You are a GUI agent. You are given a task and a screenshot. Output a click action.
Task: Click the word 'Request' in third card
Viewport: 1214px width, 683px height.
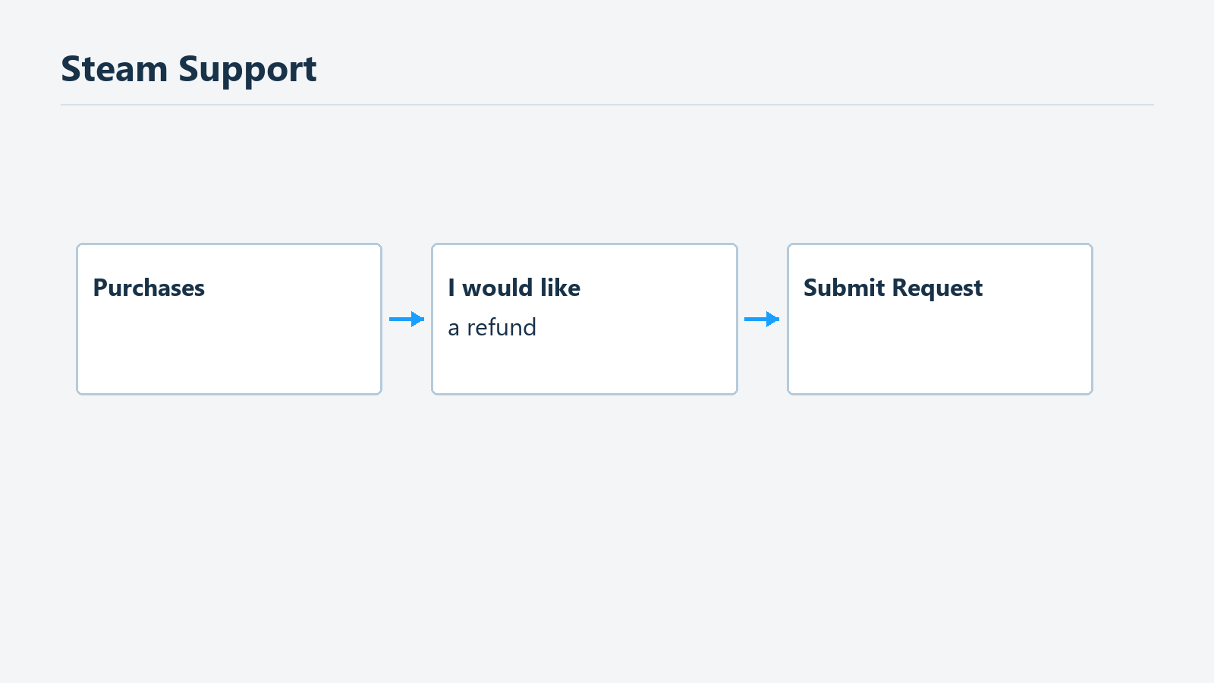click(938, 288)
